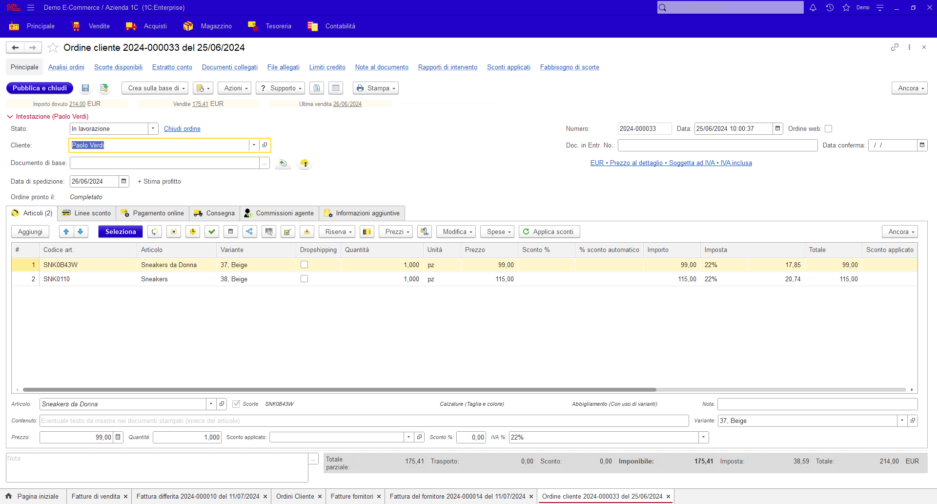
Task: Close Ordini Cliente window tab
Action: pyautogui.click(x=320, y=496)
